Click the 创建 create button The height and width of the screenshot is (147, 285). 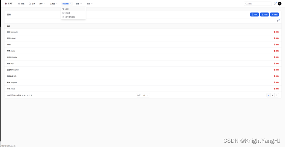point(274,15)
